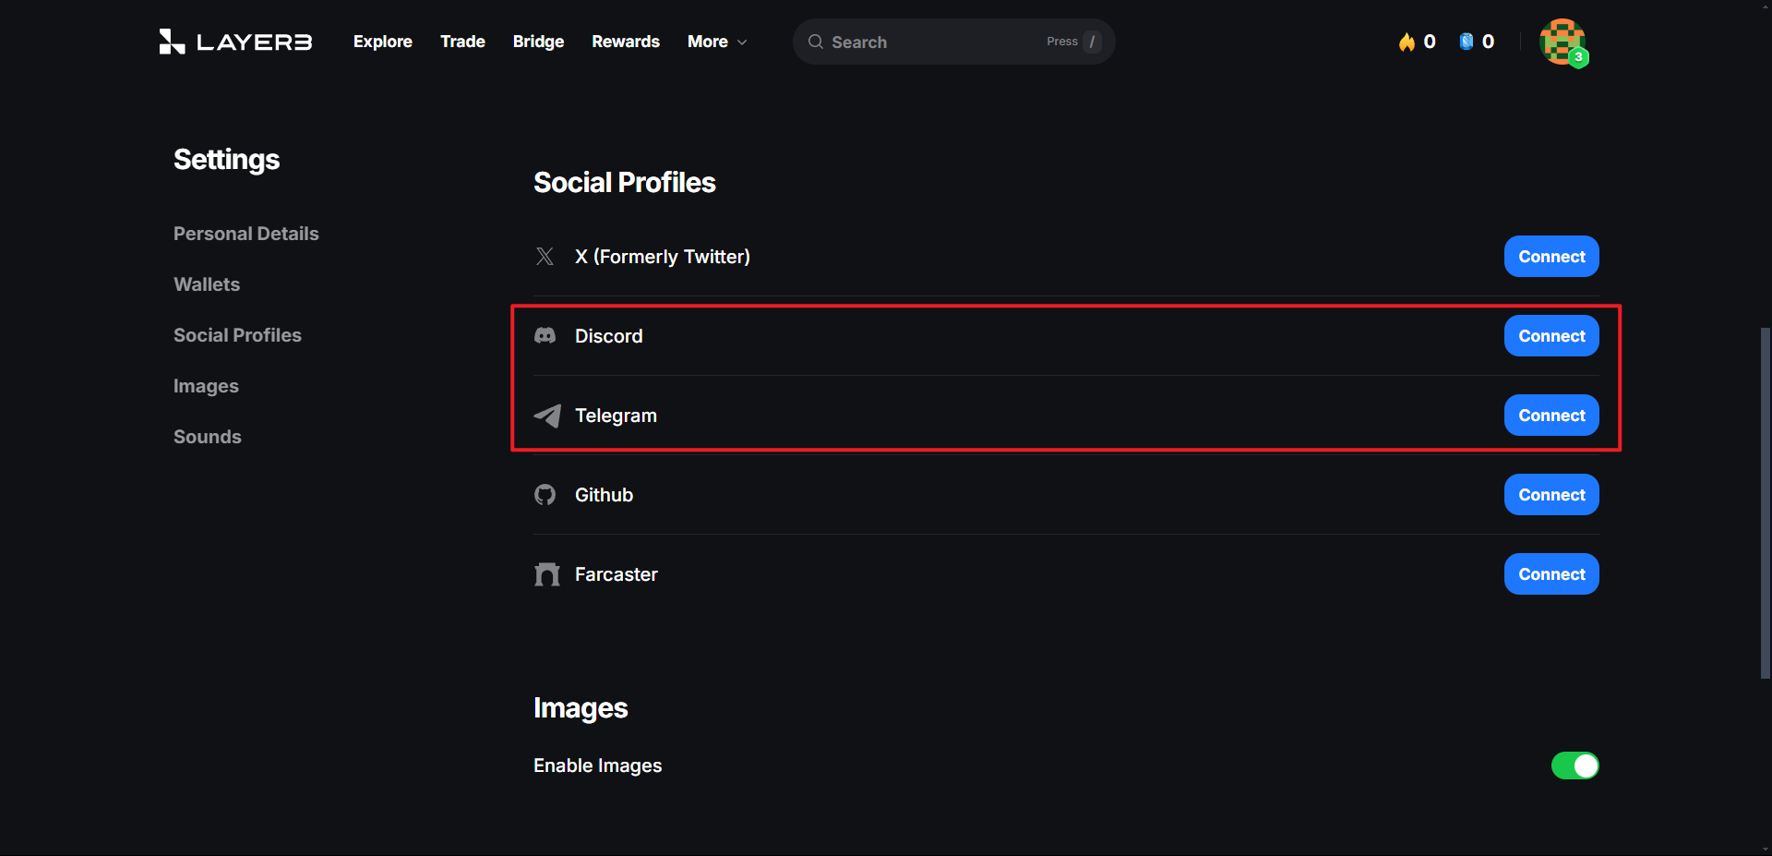The height and width of the screenshot is (856, 1772).
Task: Click the flame streak counter icon
Action: [1407, 42]
